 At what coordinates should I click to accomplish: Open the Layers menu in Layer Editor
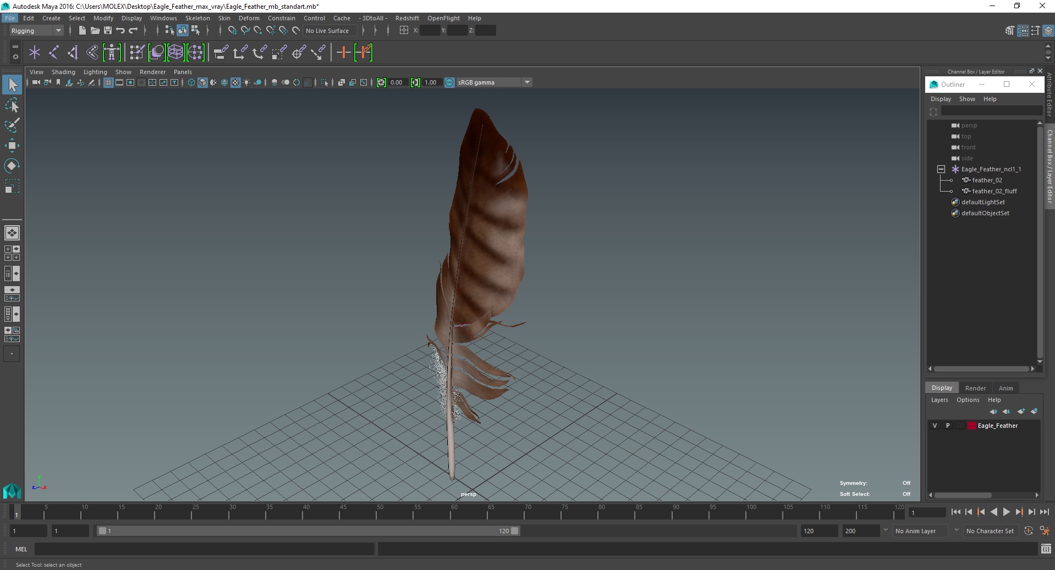click(939, 400)
